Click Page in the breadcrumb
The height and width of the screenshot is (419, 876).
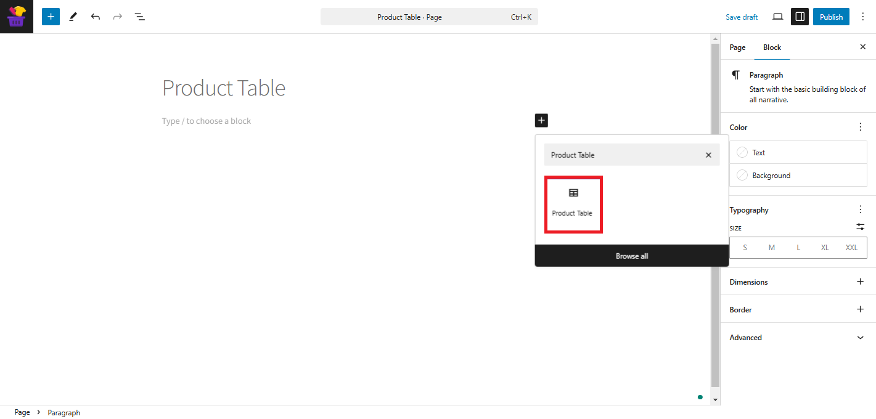point(22,412)
